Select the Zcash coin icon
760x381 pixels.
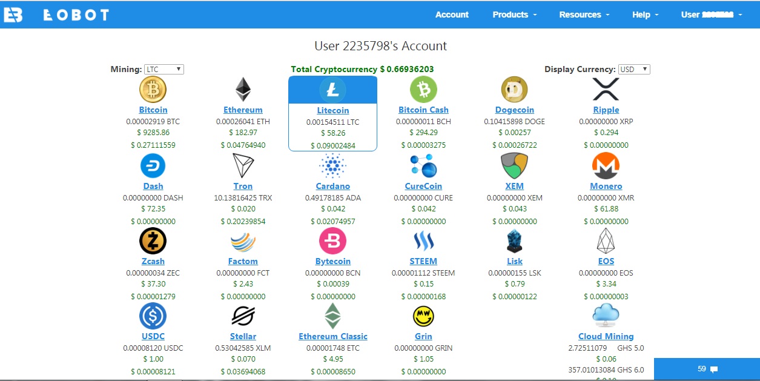tap(153, 240)
